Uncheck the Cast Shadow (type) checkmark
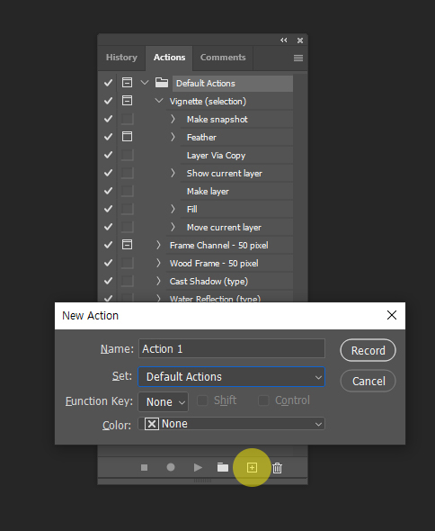435x531 pixels. (x=108, y=281)
